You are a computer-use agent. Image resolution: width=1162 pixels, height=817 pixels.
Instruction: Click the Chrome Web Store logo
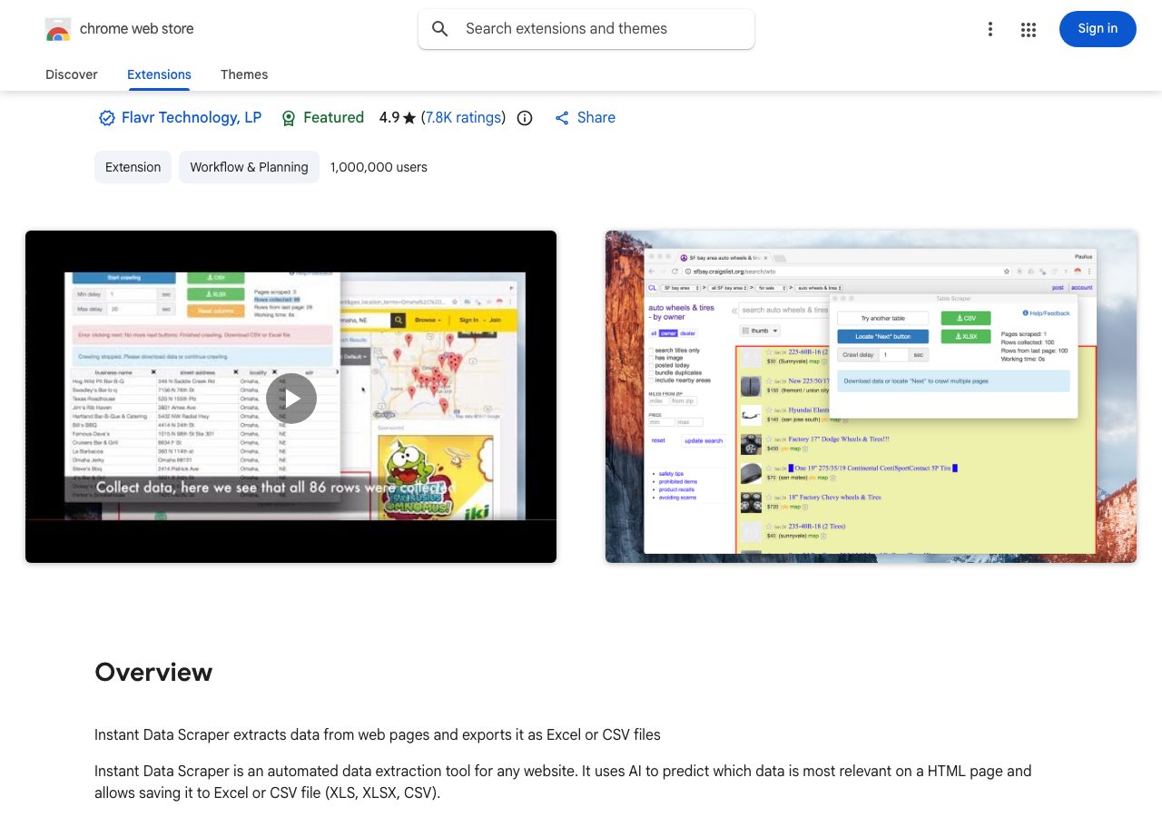pyautogui.click(x=58, y=29)
